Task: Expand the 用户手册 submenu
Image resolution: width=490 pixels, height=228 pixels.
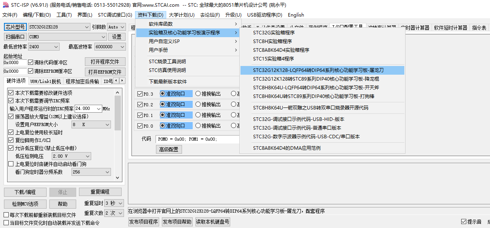Action: click(188, 50)
